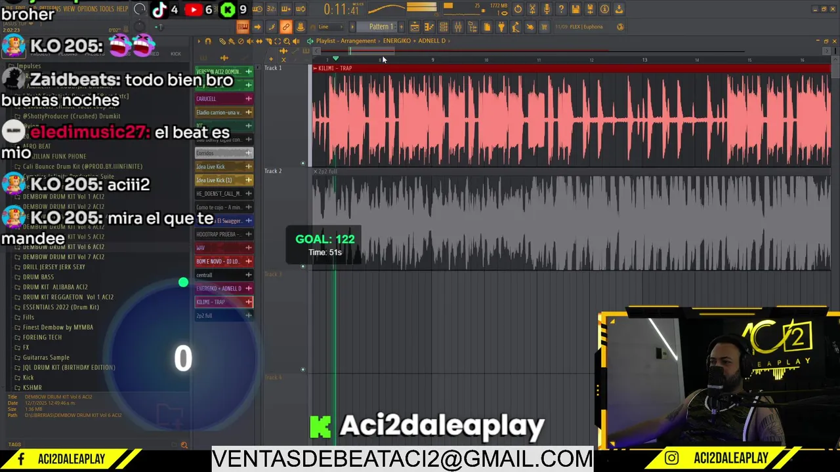The width and height of the screenshot is (840, 472).
Task: Select Corridos clip in the picker
Action: click(x=224, y=153)
